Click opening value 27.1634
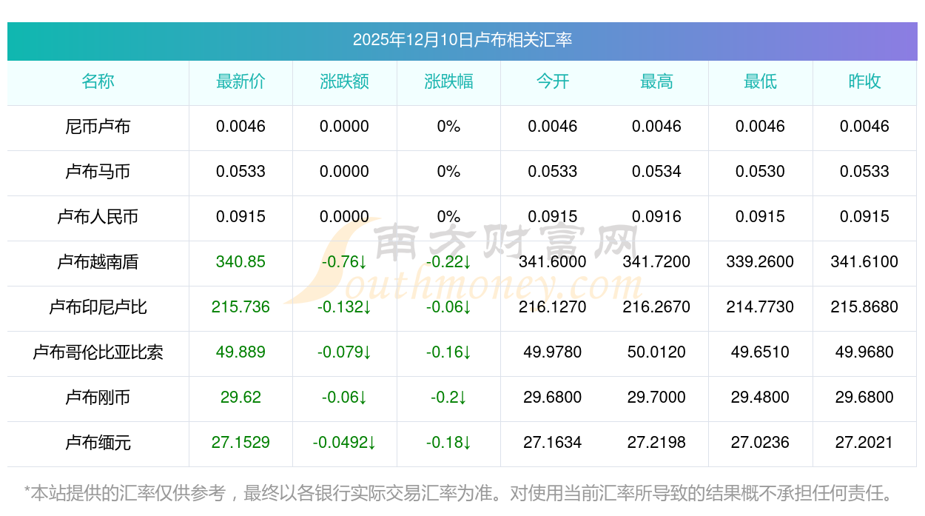 [x=553, y=443]
